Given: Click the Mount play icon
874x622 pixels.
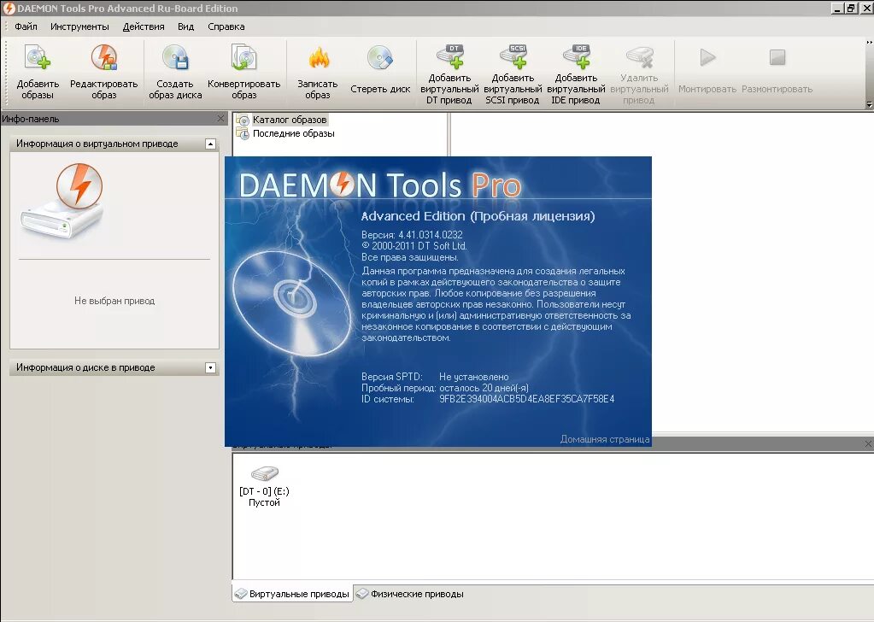Looking at the screenshot, I should point(707,57).
